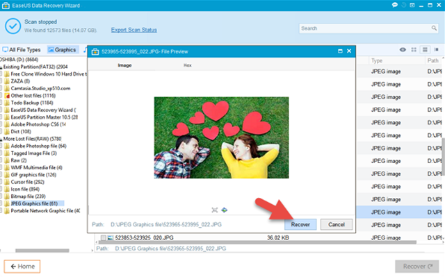This screenshot has width=445, height=277.
Task: Click the import scan status icon in title bar
Action: [x=412, y=5]
